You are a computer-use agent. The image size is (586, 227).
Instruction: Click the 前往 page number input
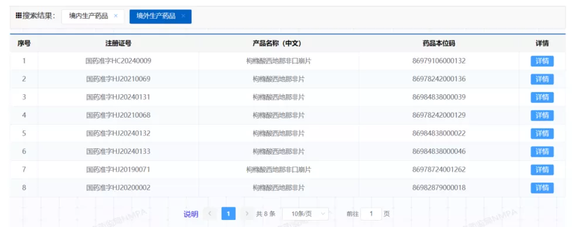(371, 214)
